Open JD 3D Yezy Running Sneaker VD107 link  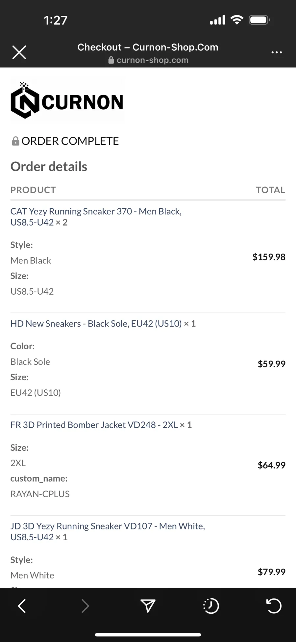point(108,531)
